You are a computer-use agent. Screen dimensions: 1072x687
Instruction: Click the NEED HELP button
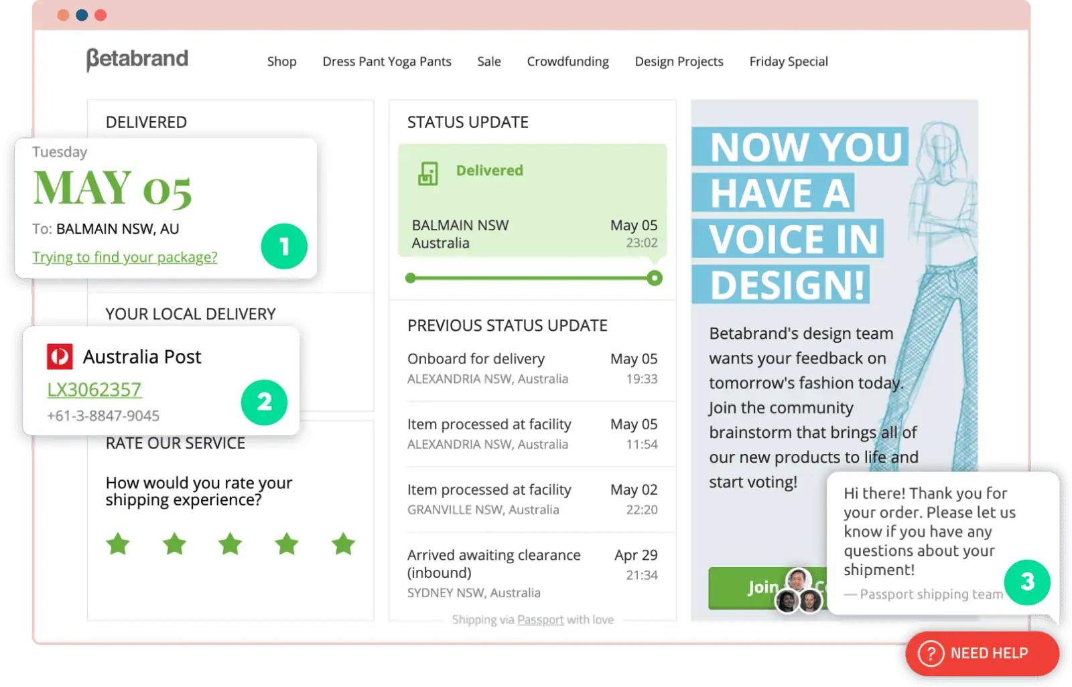[x=982, y=653]
